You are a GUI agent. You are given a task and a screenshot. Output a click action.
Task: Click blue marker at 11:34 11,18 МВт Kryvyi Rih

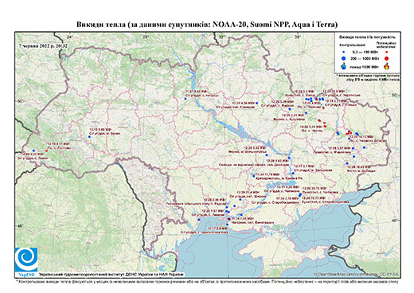pos(254,176)
